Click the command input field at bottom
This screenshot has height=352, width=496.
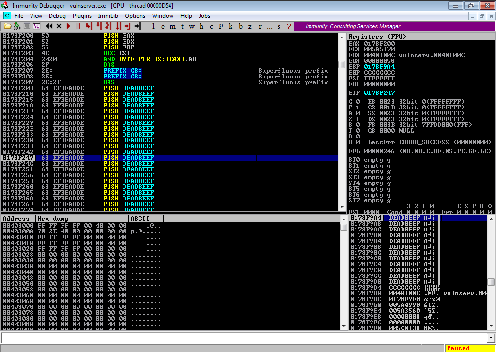[244, 338]
